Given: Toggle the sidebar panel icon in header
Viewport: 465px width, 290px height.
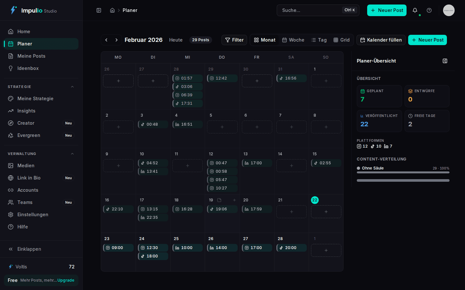Looking at the screenshot, I should point(99,10).
